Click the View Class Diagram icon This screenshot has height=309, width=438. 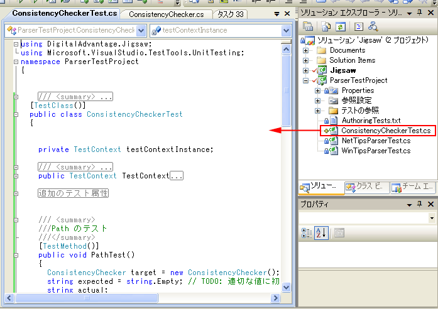(373, 26)
